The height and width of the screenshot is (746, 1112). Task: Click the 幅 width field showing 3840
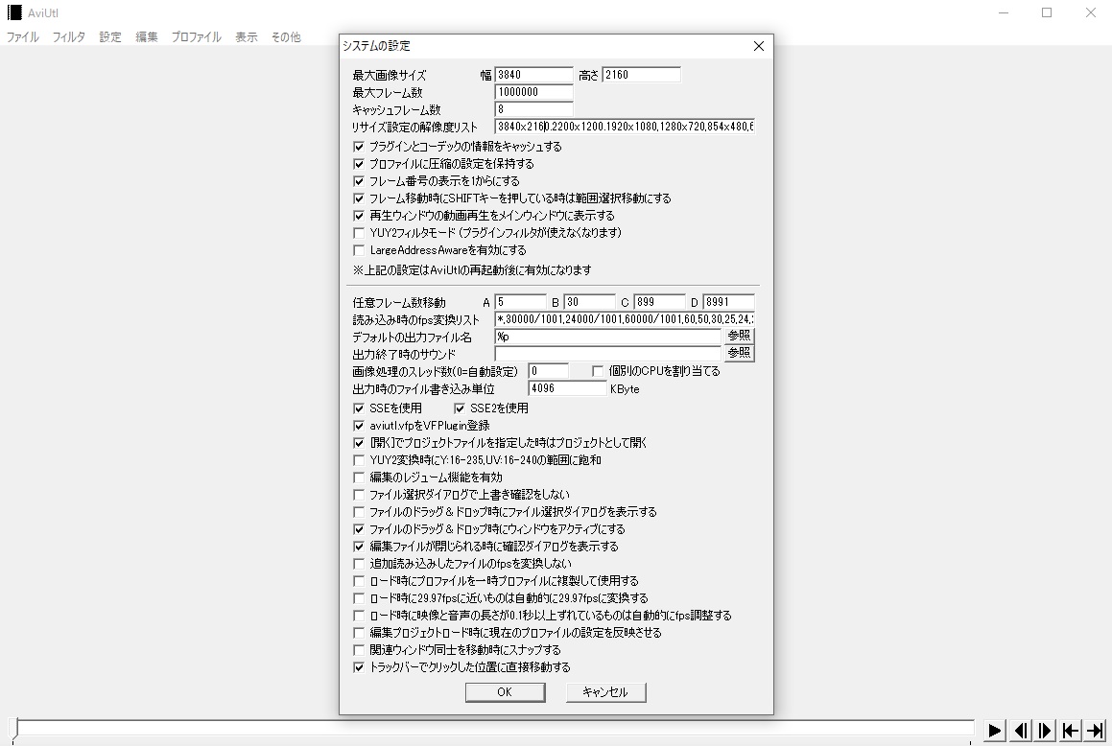(533, 75)
